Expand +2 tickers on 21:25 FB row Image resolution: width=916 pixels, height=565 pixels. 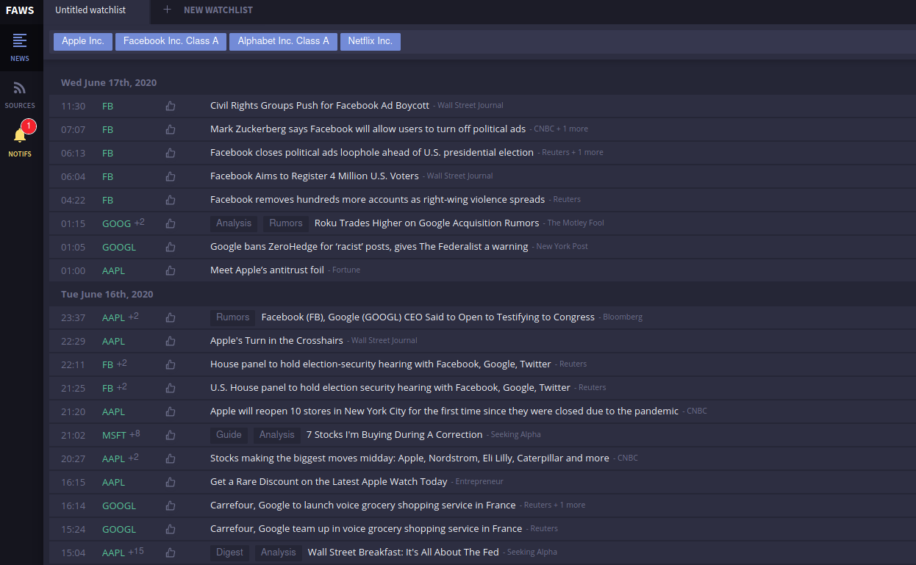click(122, 387)
